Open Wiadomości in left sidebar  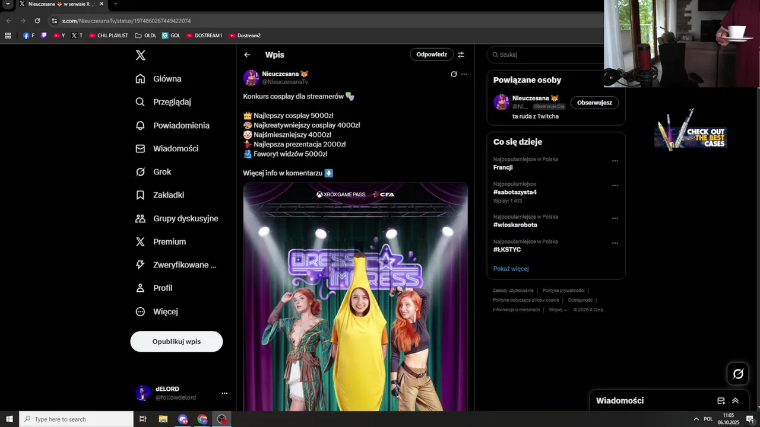coord(167,148)
